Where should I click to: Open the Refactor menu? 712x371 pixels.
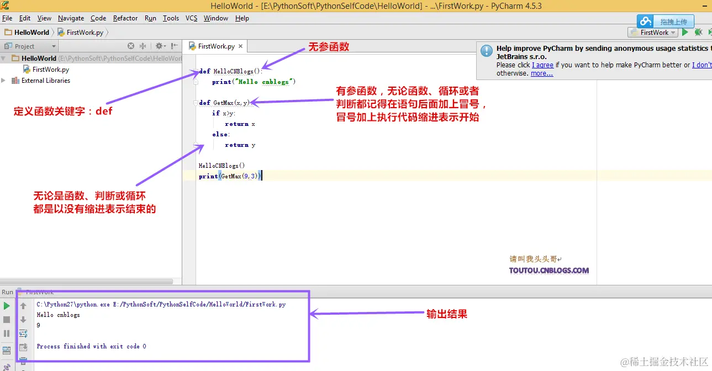coord(125,18)
